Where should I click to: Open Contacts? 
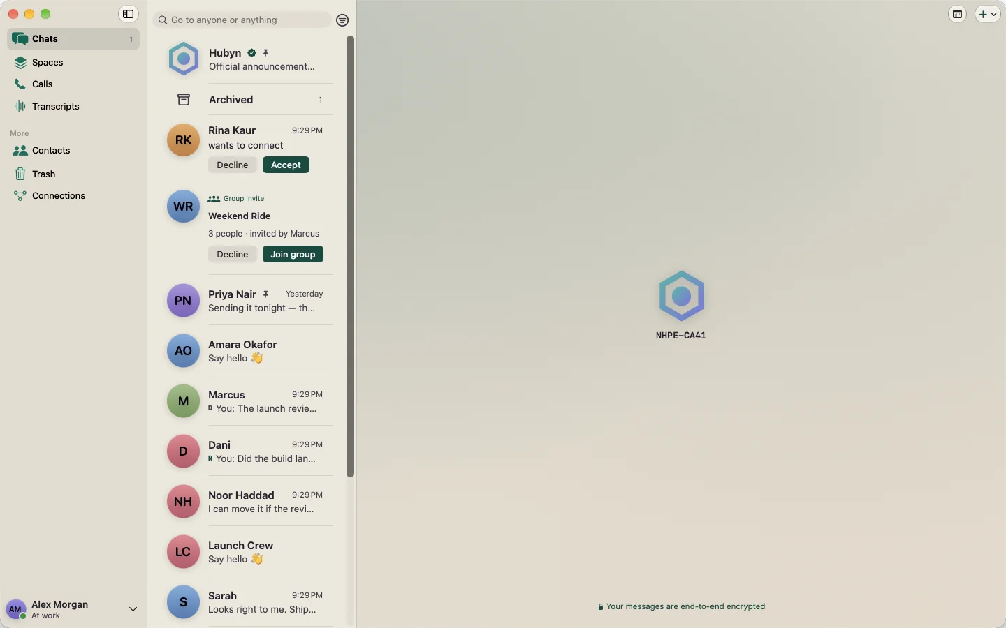73,150
